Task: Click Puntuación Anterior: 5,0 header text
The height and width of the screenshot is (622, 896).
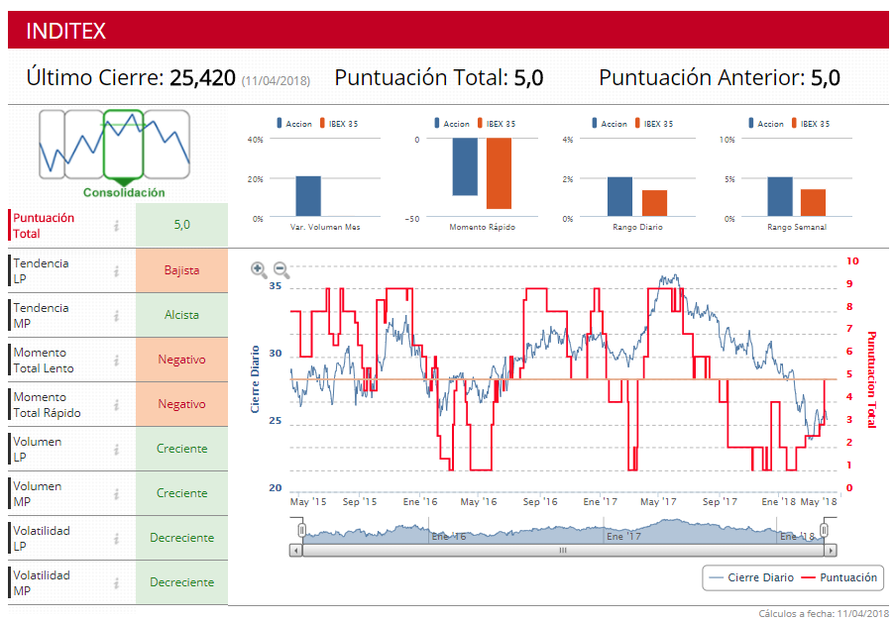Action: click(720, 77)
